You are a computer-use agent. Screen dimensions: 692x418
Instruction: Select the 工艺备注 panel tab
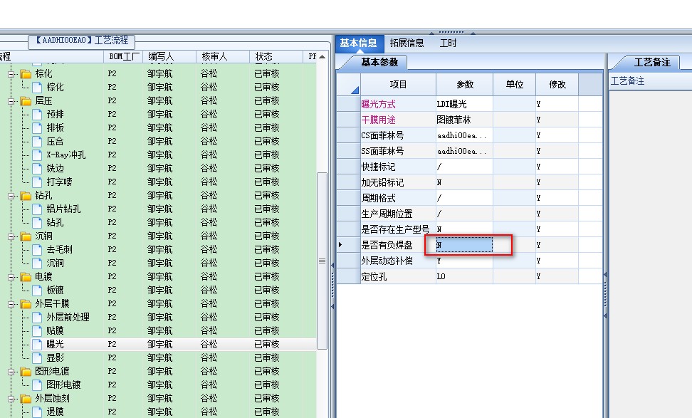click(x=652, y=62)
